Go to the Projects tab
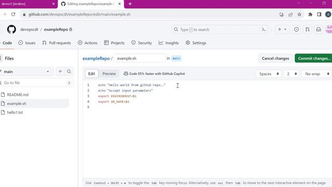Viewport: 332px width, 187px height. coord(114,43)
